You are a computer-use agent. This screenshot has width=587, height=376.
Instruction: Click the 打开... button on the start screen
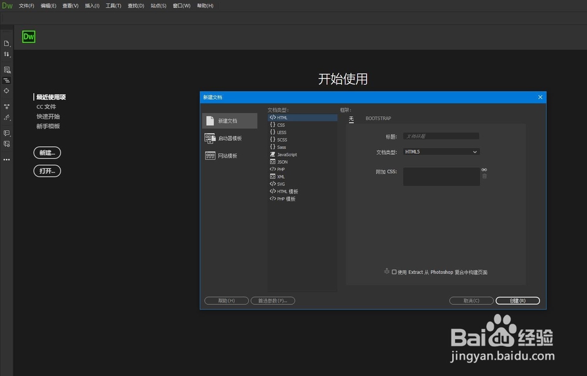click(x=47, y=171)
